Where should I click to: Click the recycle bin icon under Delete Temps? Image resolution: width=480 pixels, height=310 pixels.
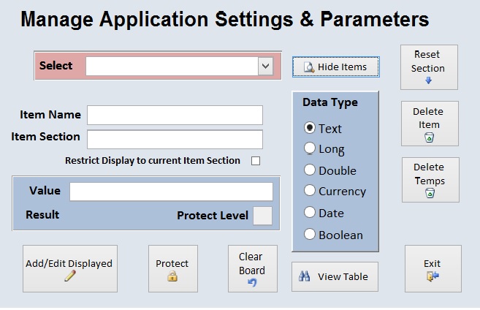pyautogui.click(x=430, y=193)
